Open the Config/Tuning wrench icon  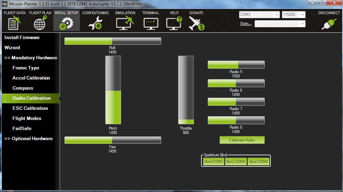point(95,23)
